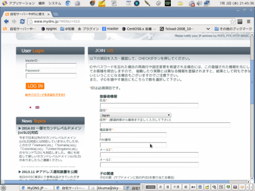The width and height of the screenshot is (255, 191).
Task: Switch site language with the Japan flag
Action: pos(31,107)
